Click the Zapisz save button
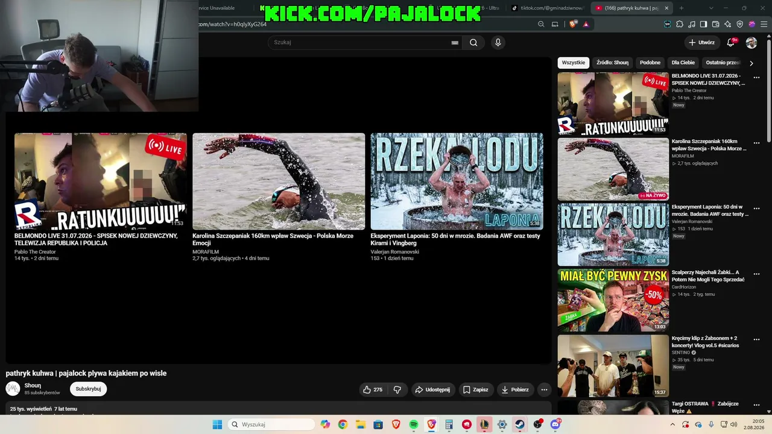Screen dimensions: 772x434 tap(475, 389)
